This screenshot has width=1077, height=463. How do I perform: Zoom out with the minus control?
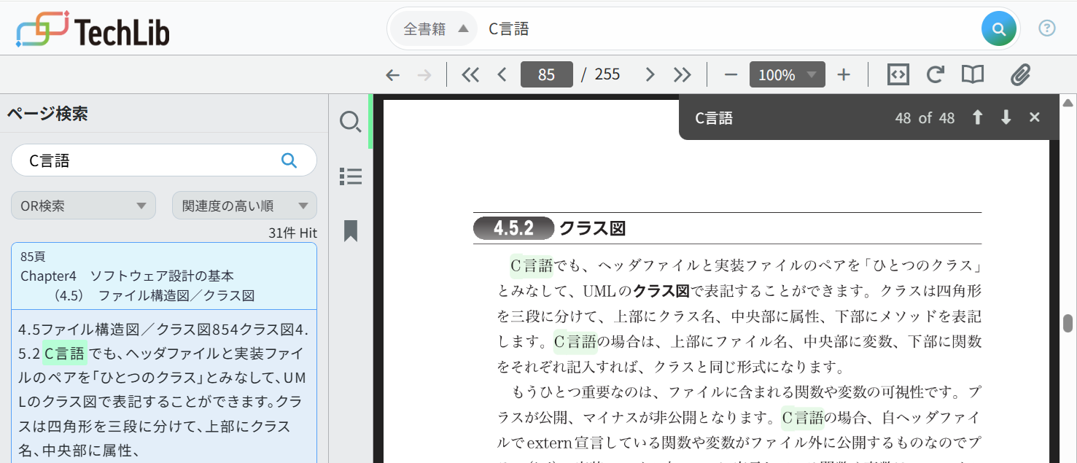(730, 74)
